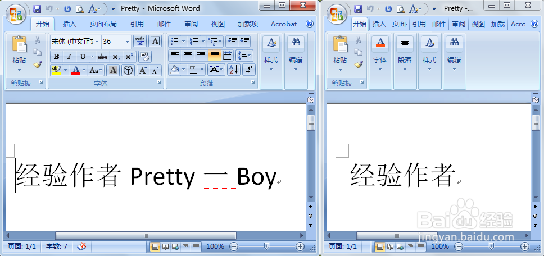Image resolution: width=544 pixels, height=256 pixels.
Task: Click Shrink Font button
Action: (155, 70)
